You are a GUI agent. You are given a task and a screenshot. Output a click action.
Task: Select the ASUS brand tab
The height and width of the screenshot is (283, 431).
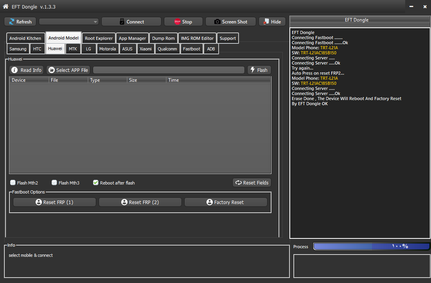click(x=127, y=49)
